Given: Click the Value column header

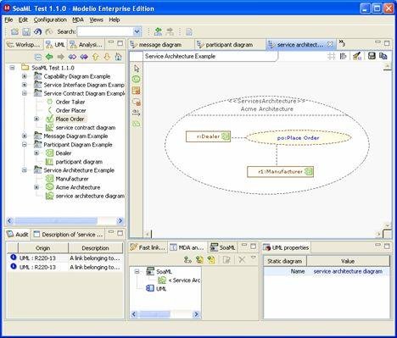Looking at the screenshot, I should click(348, 261).
